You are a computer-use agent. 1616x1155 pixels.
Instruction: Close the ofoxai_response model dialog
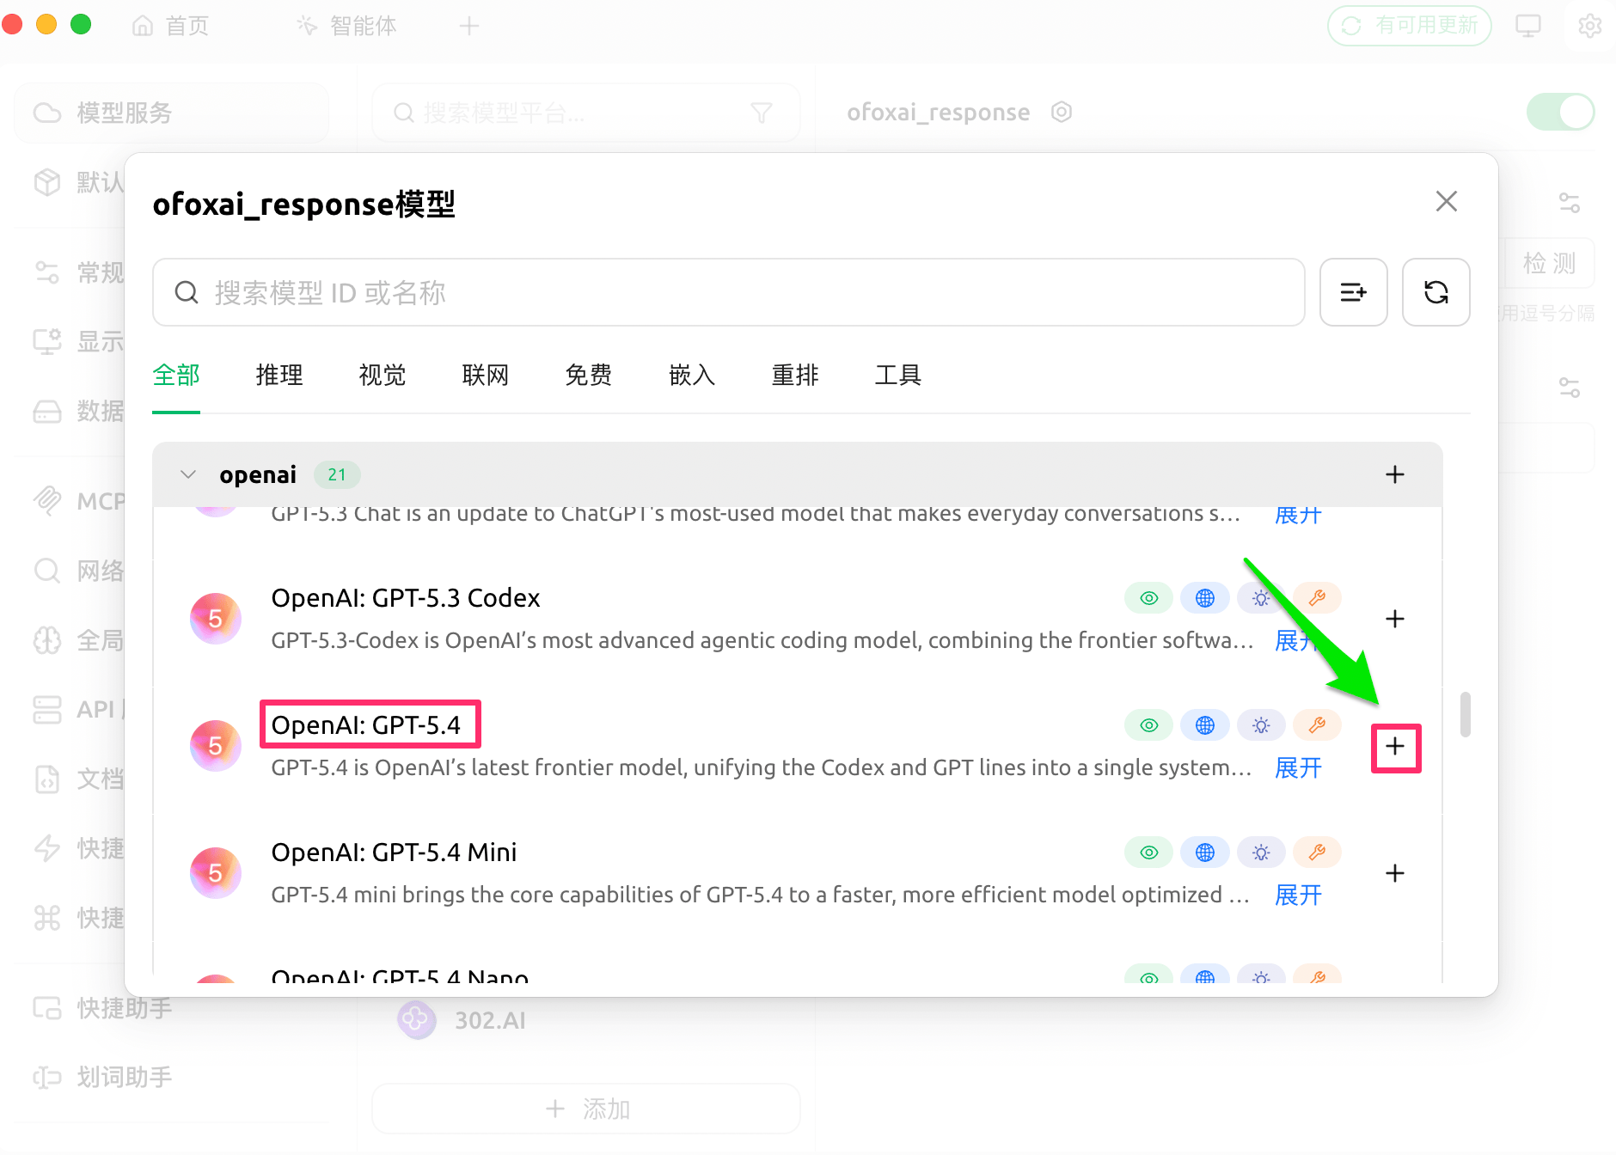pyautogui.click(x=1447, y=201)
